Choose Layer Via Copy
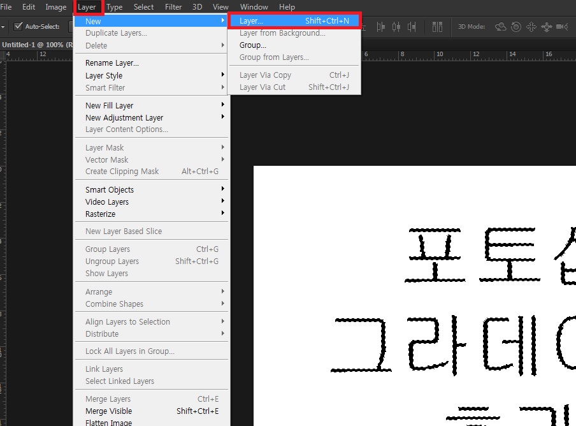576x426 pixels. click(294, 75)
